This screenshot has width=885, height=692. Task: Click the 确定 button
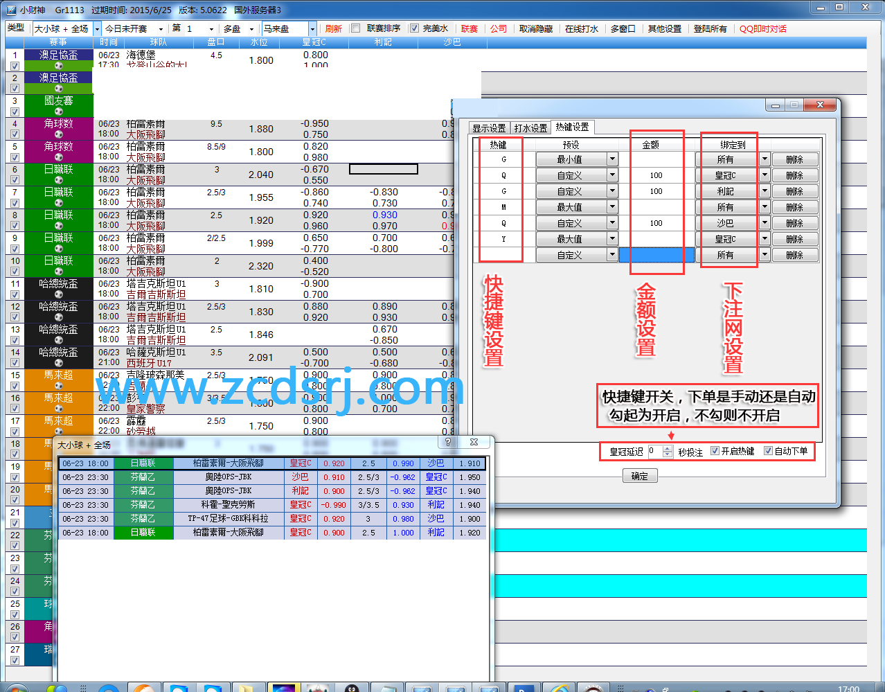click(x=640, y=476)
